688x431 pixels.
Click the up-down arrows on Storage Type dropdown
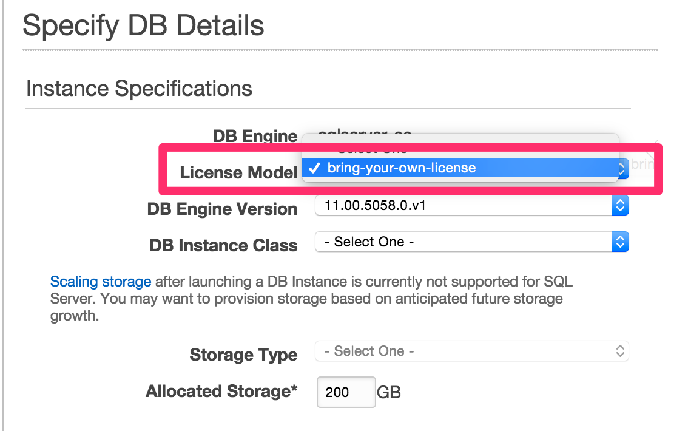pyautogui.click(x=620, y=351)
